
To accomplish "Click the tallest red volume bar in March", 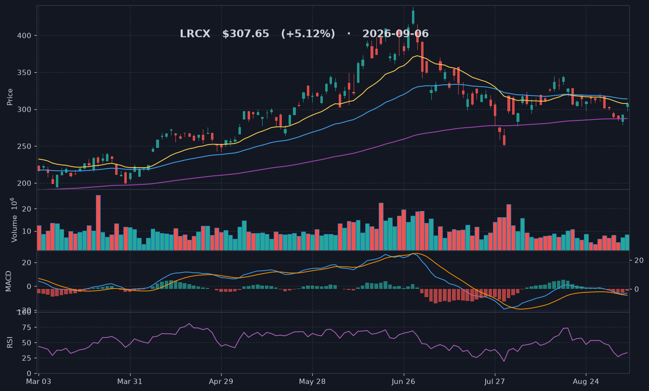I will coord(98,222).
